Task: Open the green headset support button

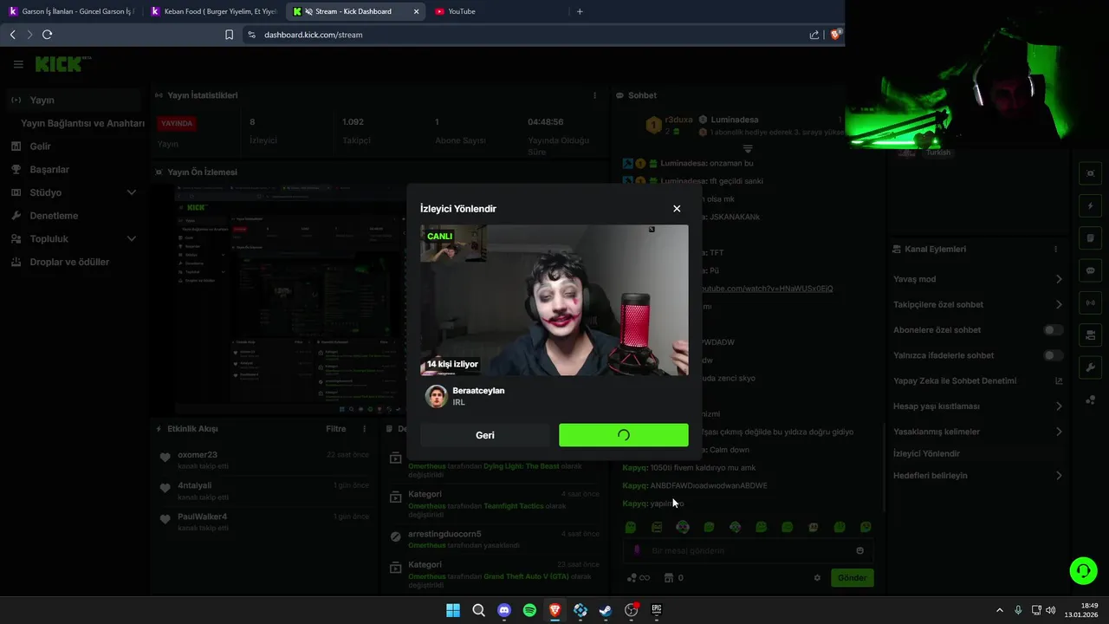Action: (1083, 570)
